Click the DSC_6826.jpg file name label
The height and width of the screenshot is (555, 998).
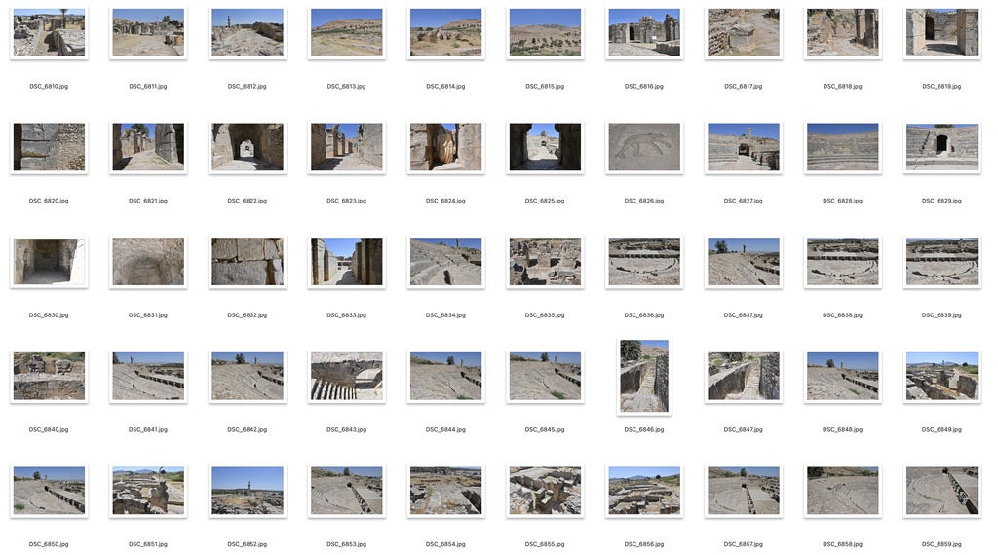[644, 201]
